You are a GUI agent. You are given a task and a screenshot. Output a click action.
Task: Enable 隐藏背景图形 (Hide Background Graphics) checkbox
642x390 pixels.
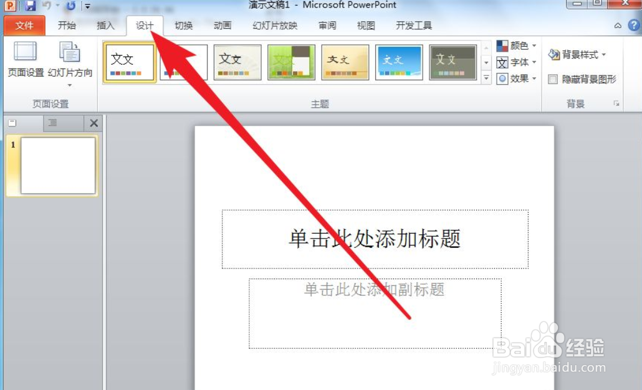[553, 79]
